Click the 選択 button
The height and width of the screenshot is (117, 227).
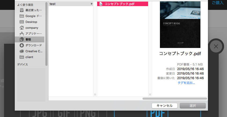pyautogui.click(x=193, y=106)
